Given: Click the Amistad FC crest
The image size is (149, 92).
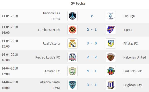Looking at the screenshot, I should point(72,71).
